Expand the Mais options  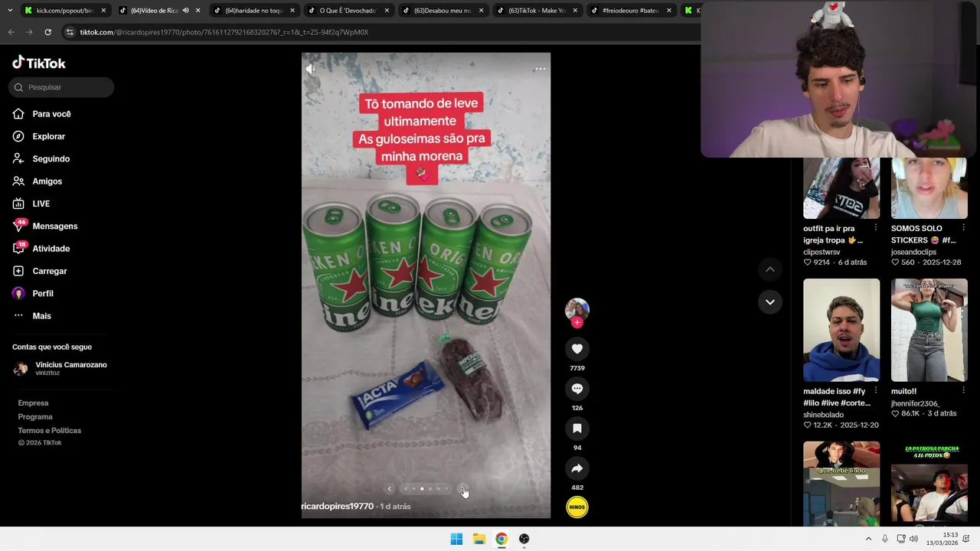[x=41, y=316]
